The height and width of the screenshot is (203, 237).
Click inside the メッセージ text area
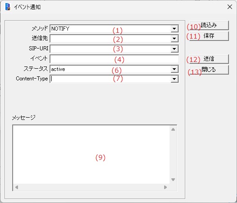91,154
